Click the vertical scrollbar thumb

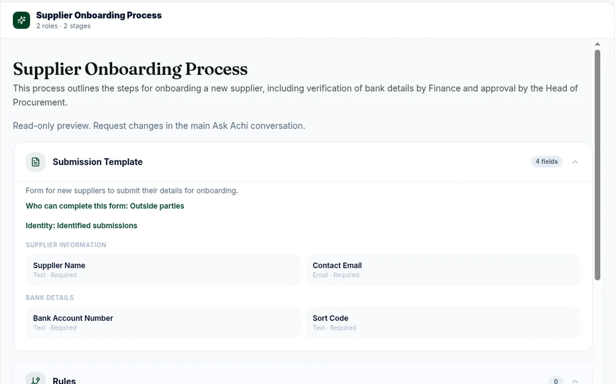coord(598,165)
